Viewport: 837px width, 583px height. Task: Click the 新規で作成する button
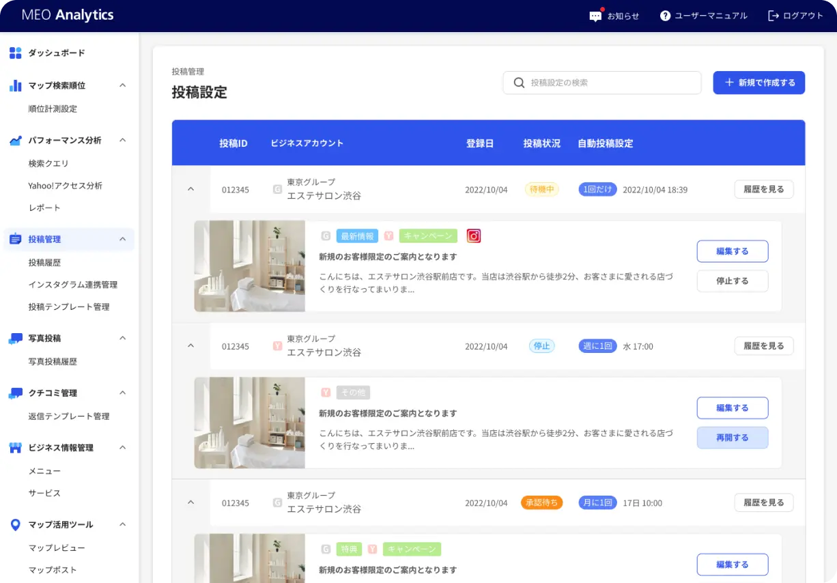tap(758, 82)
